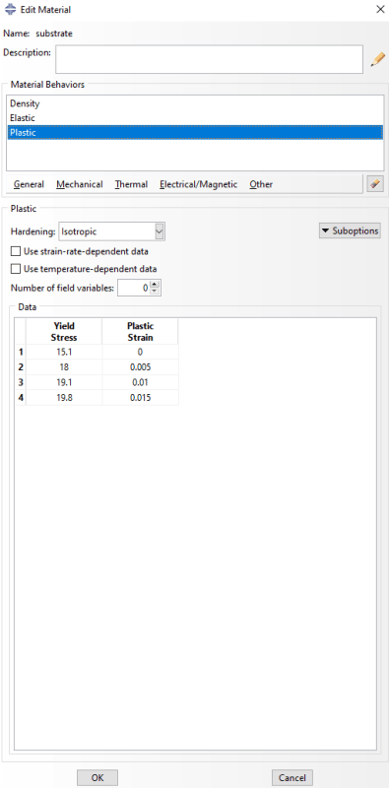
Task: Select yield stress cell 18
Action: [64, 367]
